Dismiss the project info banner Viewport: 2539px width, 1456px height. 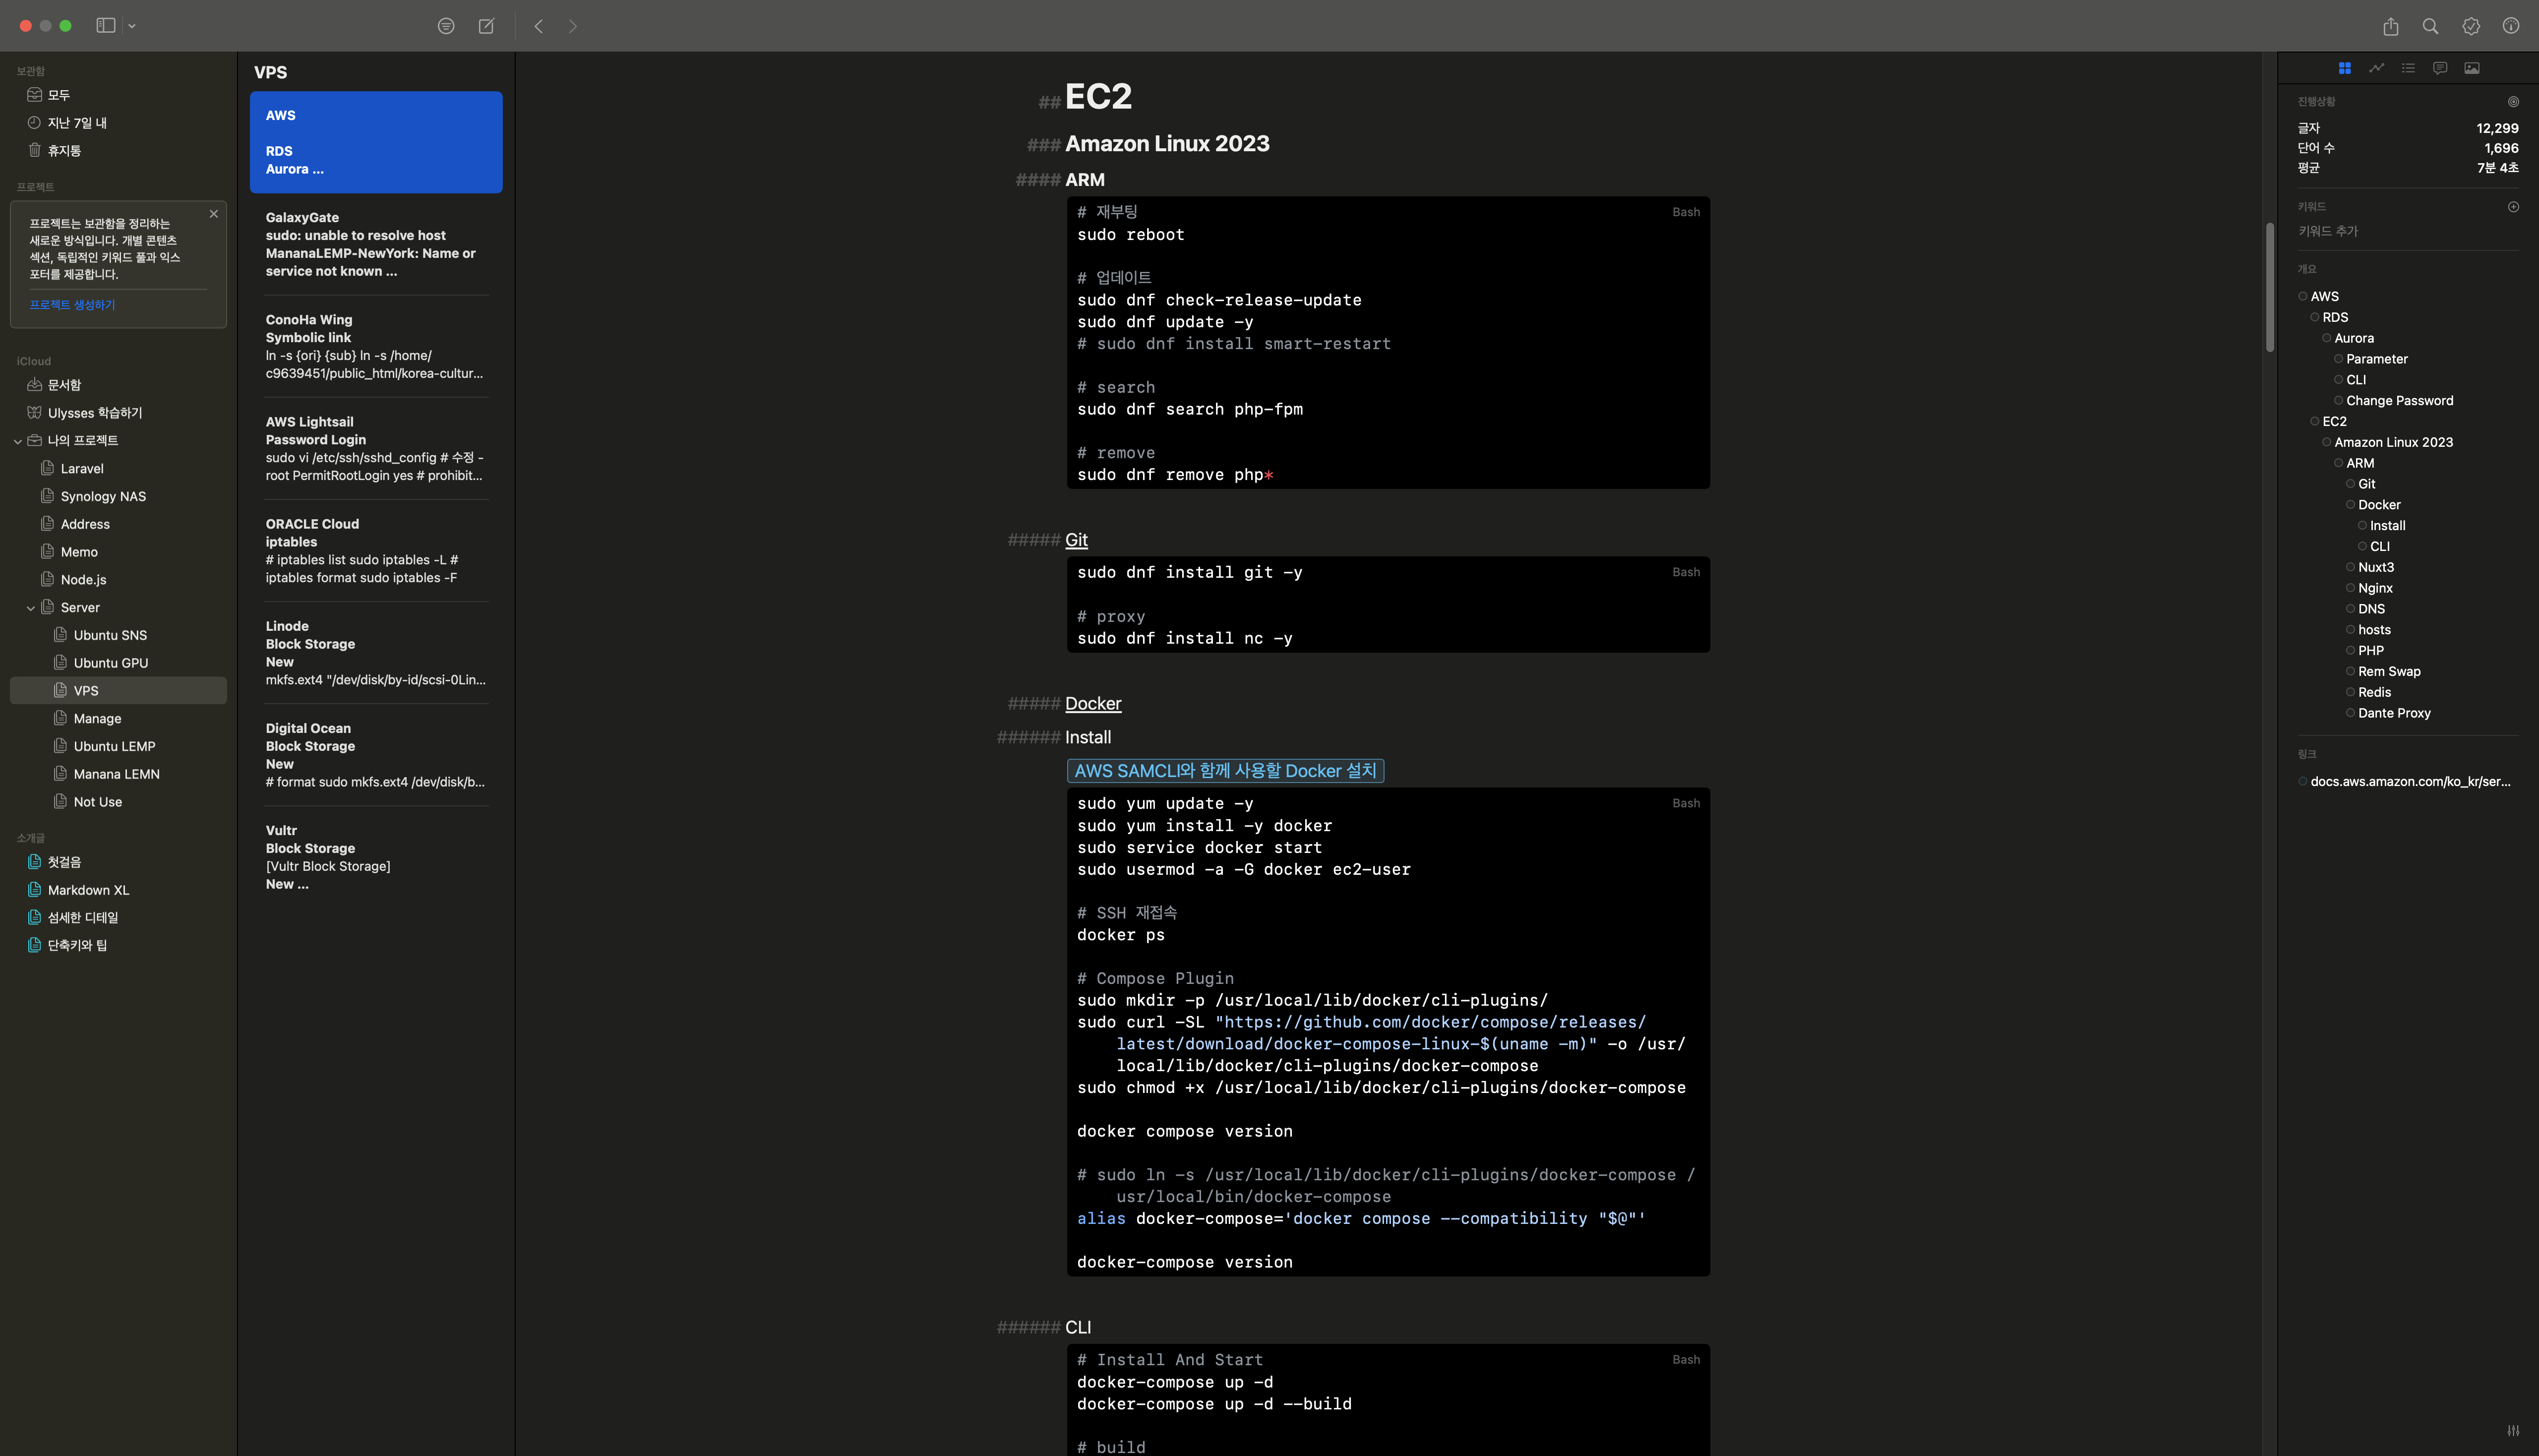pos(213,213)
